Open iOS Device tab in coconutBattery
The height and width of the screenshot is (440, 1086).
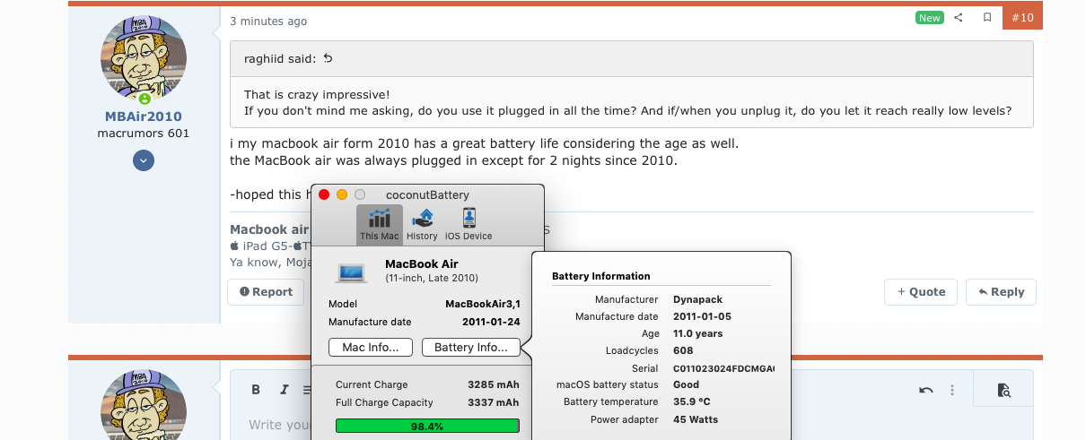[469, 224]
